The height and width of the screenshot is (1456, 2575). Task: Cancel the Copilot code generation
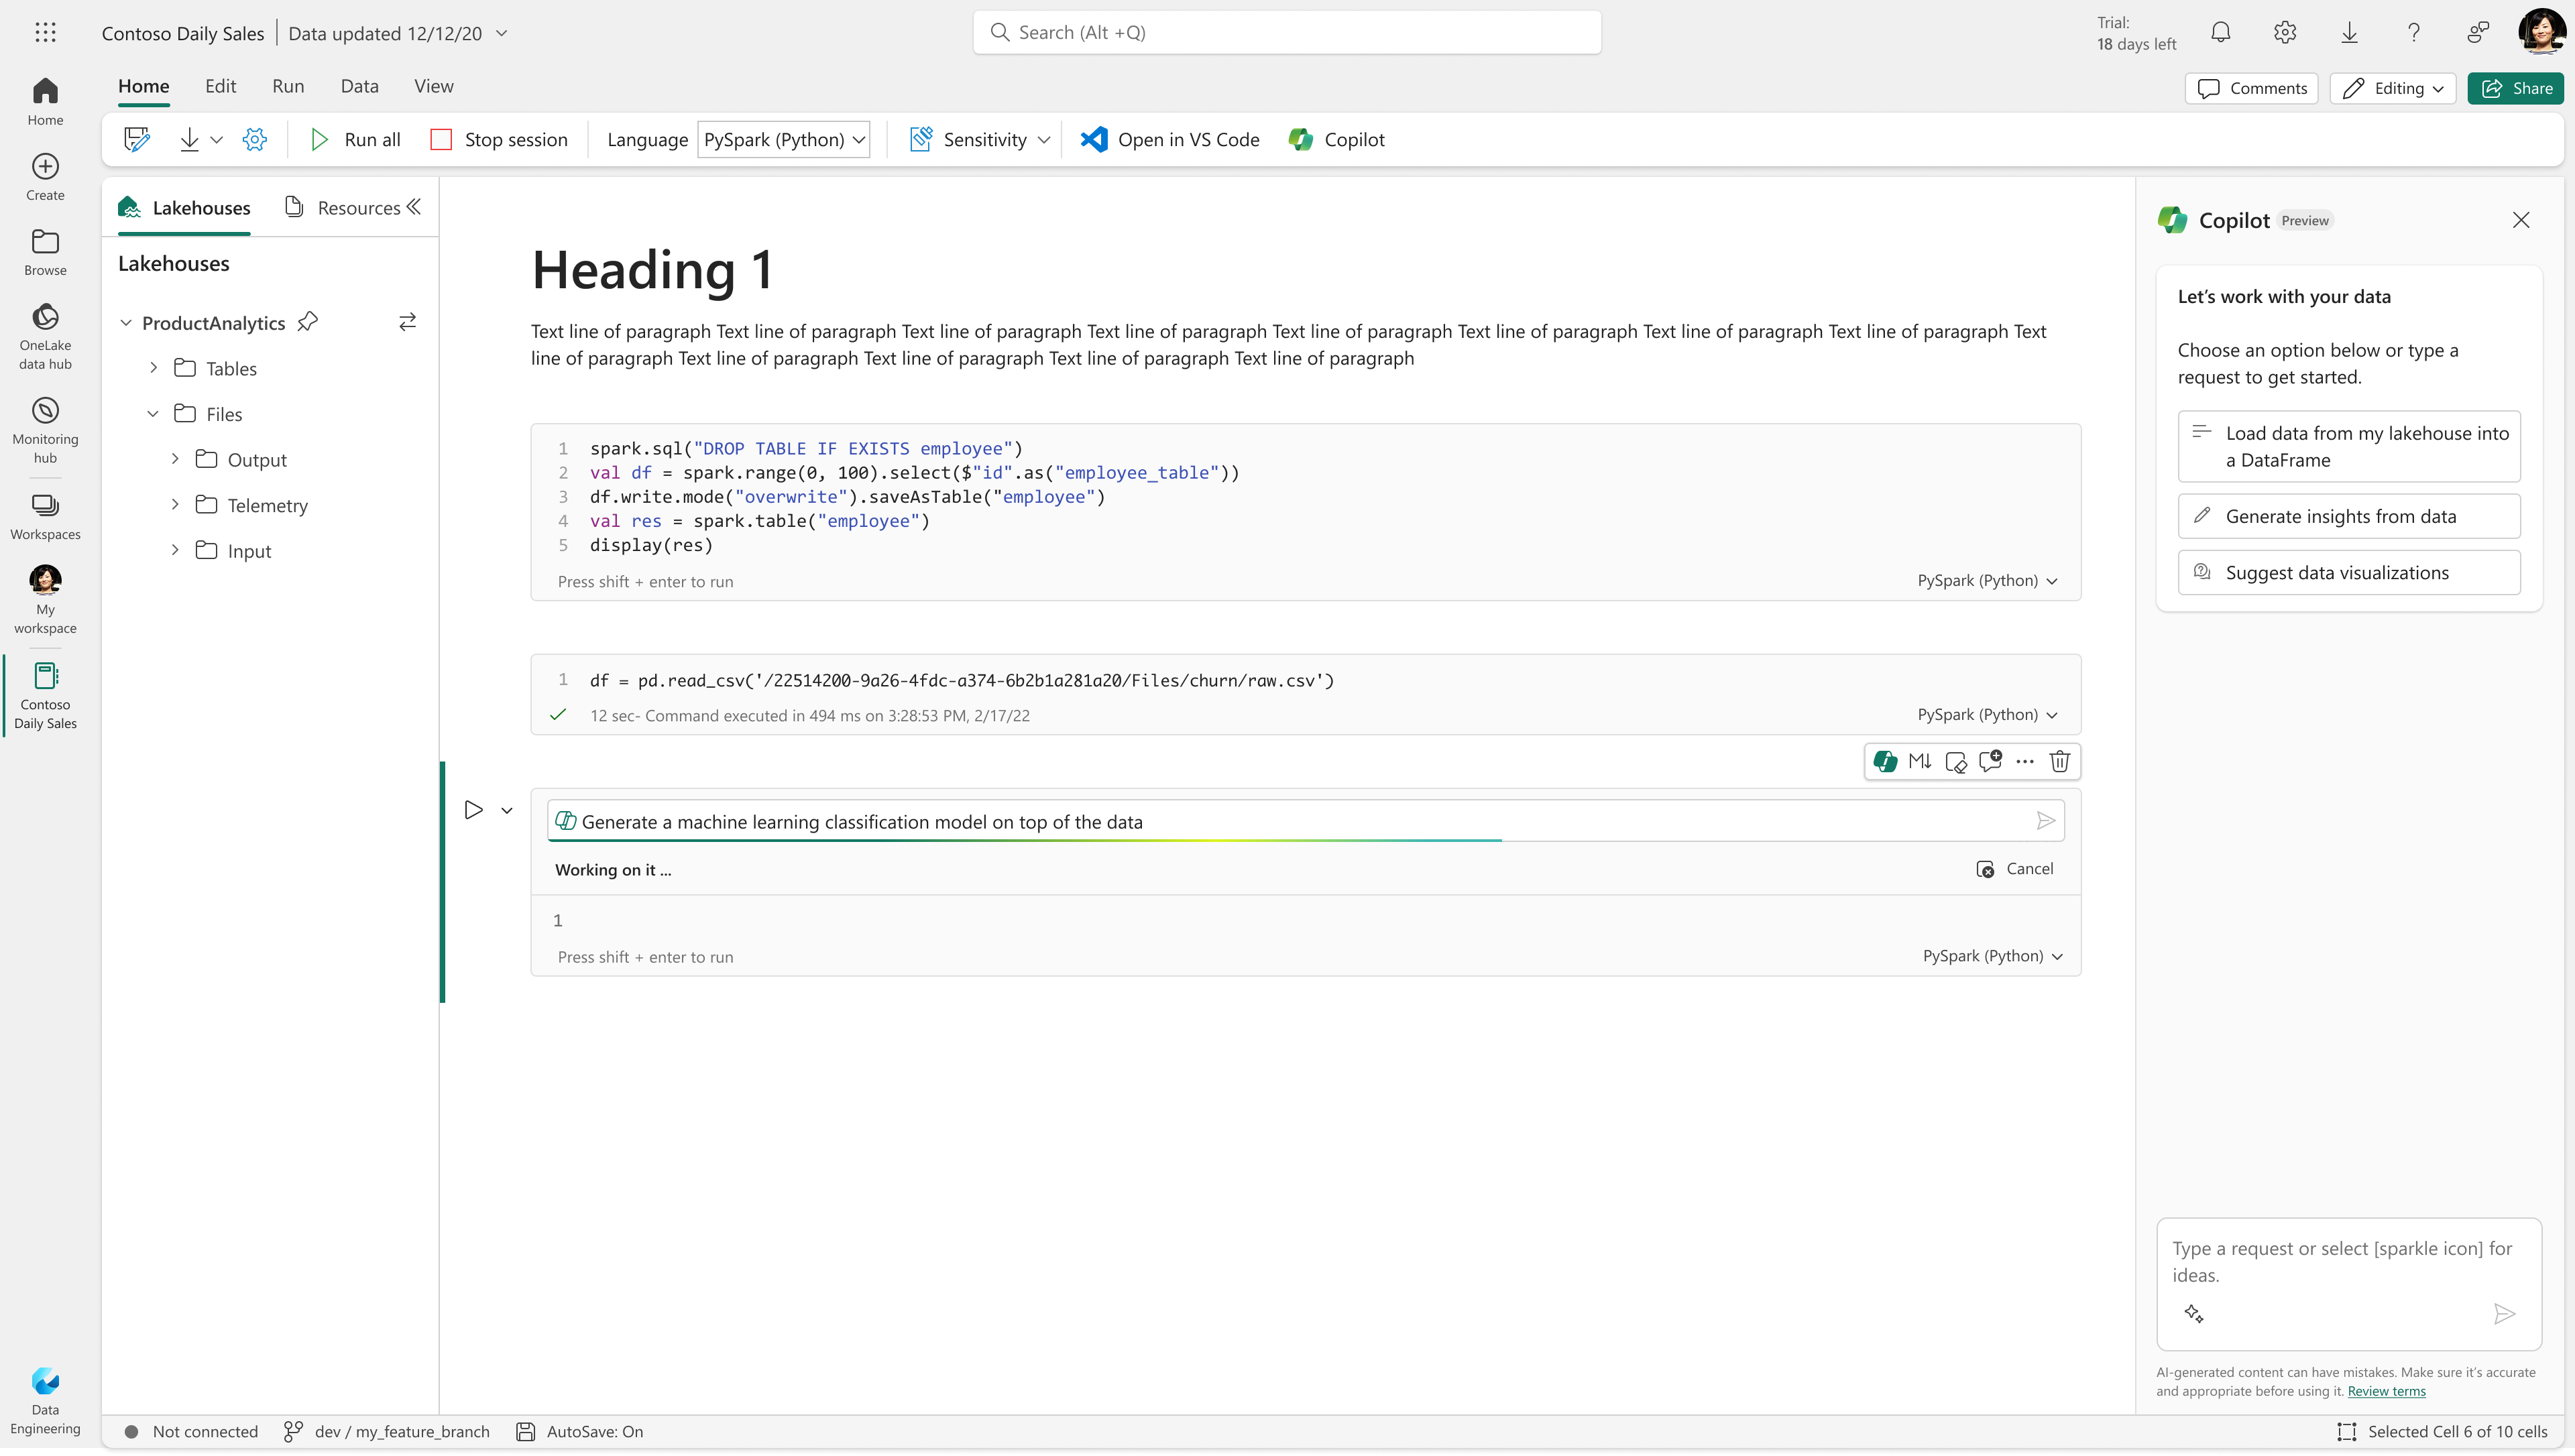point(2015,869)
